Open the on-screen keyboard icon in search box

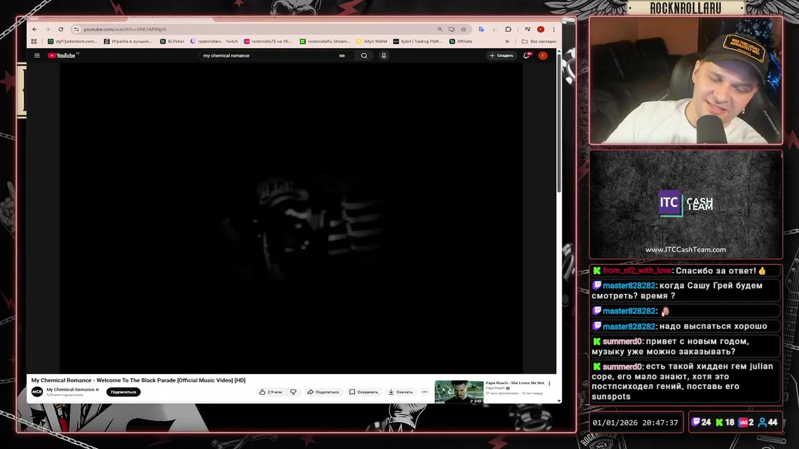[x=341, y=56]
